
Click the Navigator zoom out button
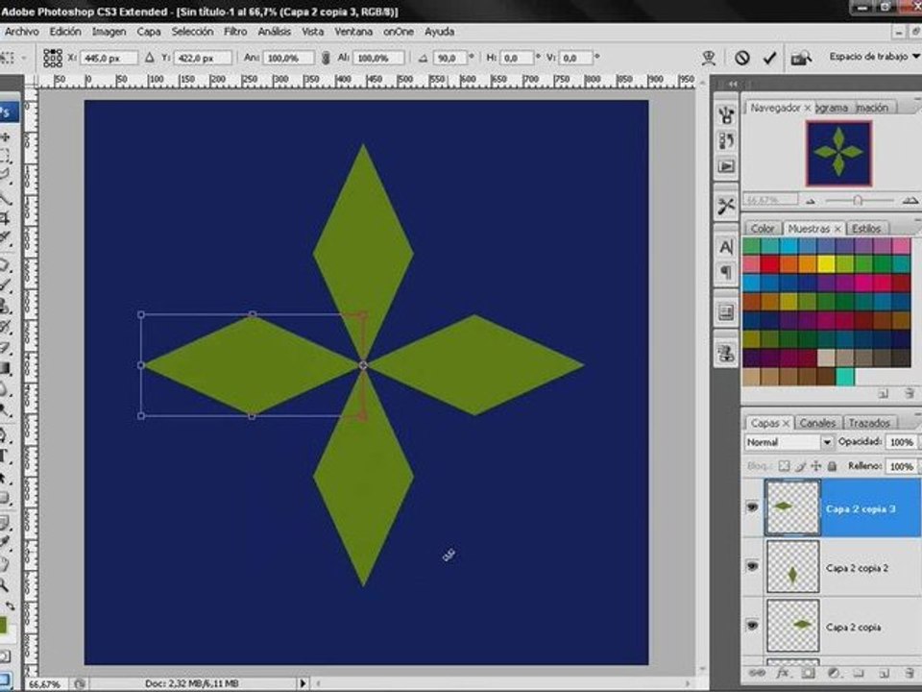click(811, 201)
